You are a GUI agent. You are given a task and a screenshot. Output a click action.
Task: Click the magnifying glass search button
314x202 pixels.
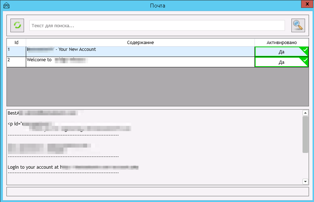click(x=298, y=25)
